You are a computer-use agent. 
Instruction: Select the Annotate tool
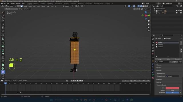point(3,35)
